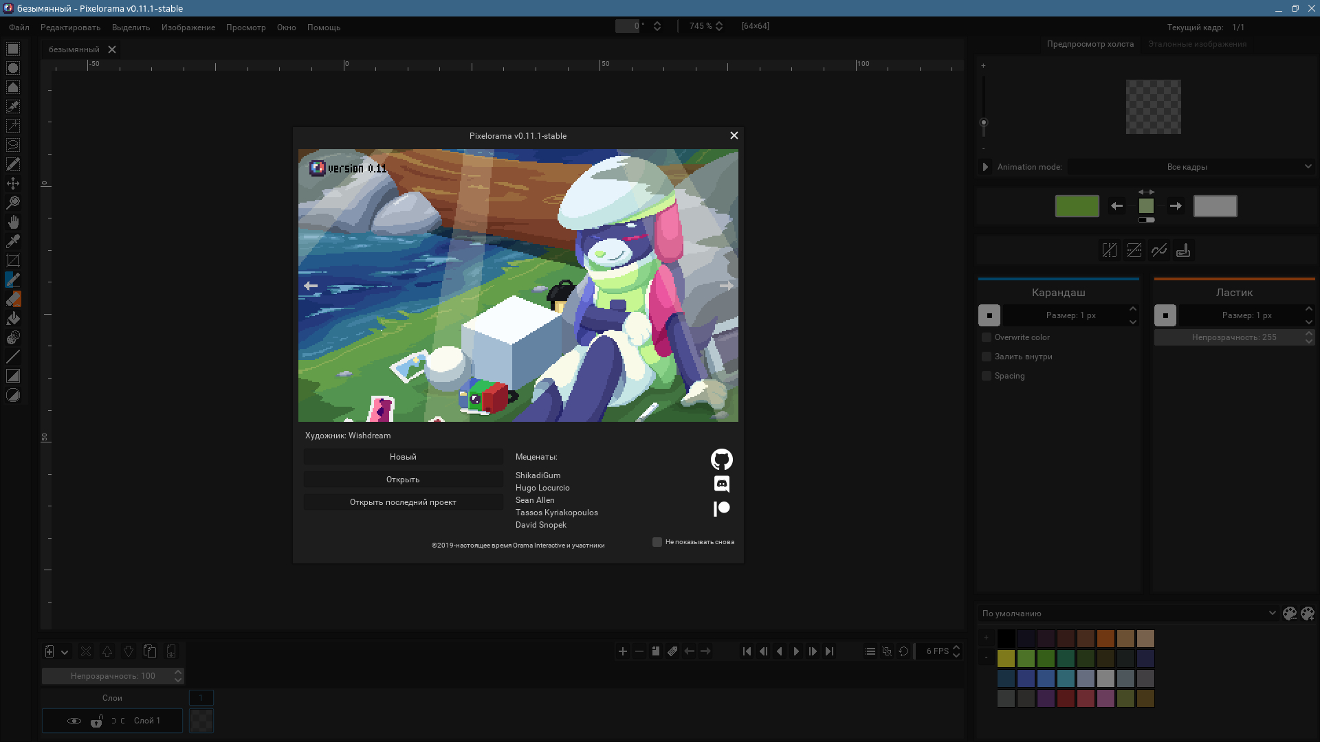Increase FPS with up arrow
The height and width of the screenshot is (742, 1320).
coord(956,648)
